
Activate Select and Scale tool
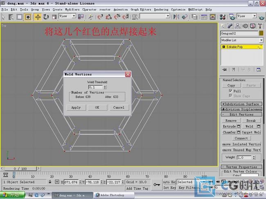tap(54, 17)
